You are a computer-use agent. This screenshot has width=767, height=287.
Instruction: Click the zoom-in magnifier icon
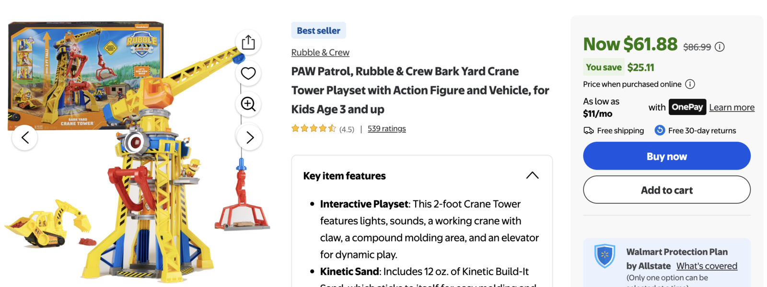[248, 104]
